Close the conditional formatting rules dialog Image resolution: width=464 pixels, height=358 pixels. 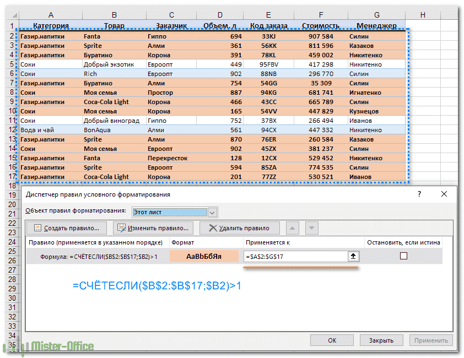coord(444,194)
